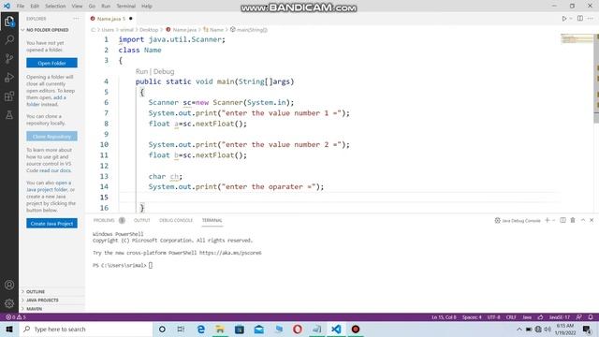599x337 pixels.
Task: Add a new terminal with plus icon
Action: pos(547,220)
